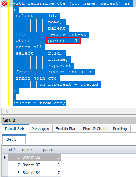Viewport: 136px width, 177px height.
Task: Click the red error icon in the gutter
Action: pyautogui.click(x=4, y=3)
